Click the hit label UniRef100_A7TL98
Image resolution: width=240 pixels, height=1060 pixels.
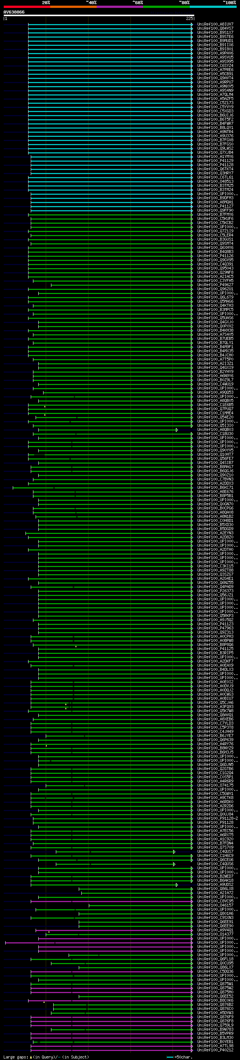[215, 1046]
